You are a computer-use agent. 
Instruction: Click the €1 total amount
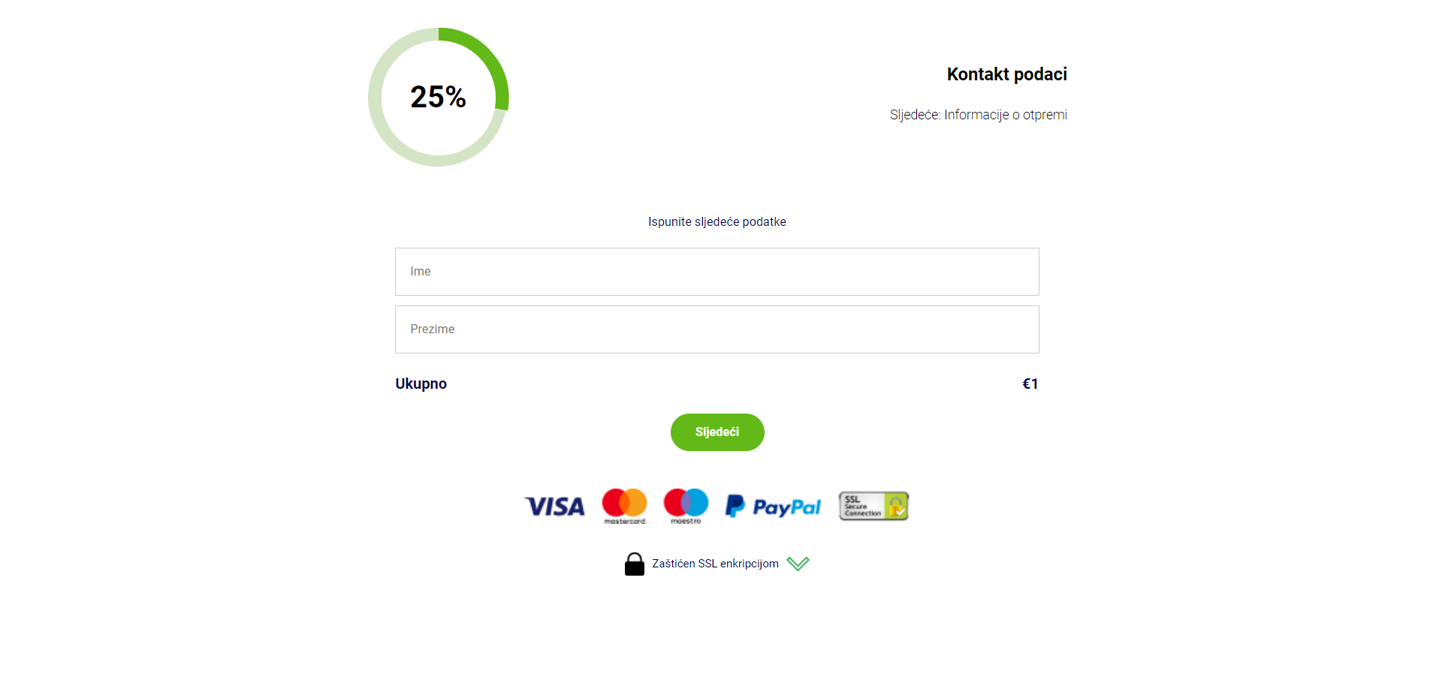coord(1030,384)
